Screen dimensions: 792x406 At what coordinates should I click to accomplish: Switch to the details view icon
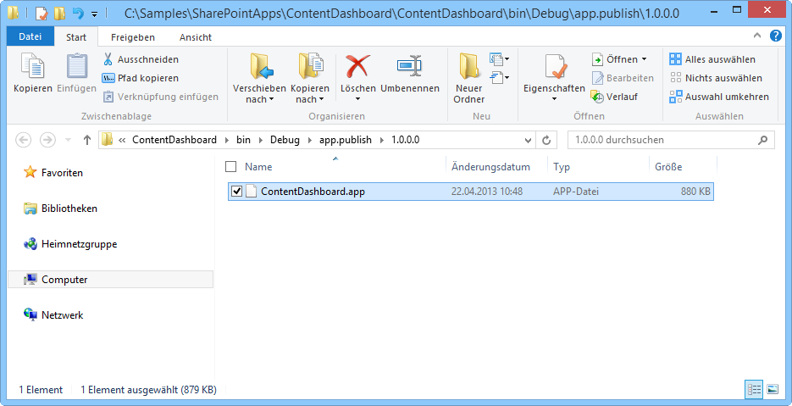(754, 389)
